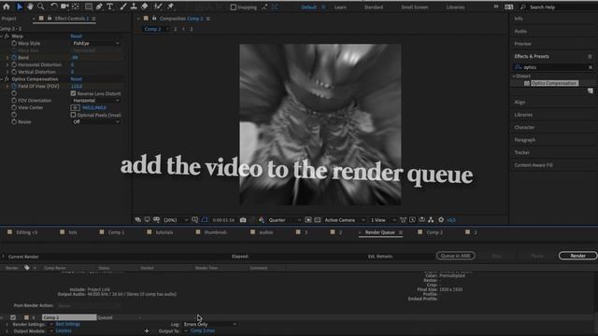This screenshot has width=598, height=336.
Task: Select the Eraser tool
Action: [x=145, y=7]
